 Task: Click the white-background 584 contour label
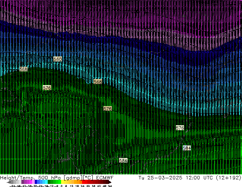(187, 148)
